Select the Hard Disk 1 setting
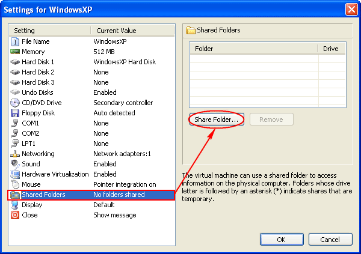The height and width of the screenshot is (254, 361). 91,62
